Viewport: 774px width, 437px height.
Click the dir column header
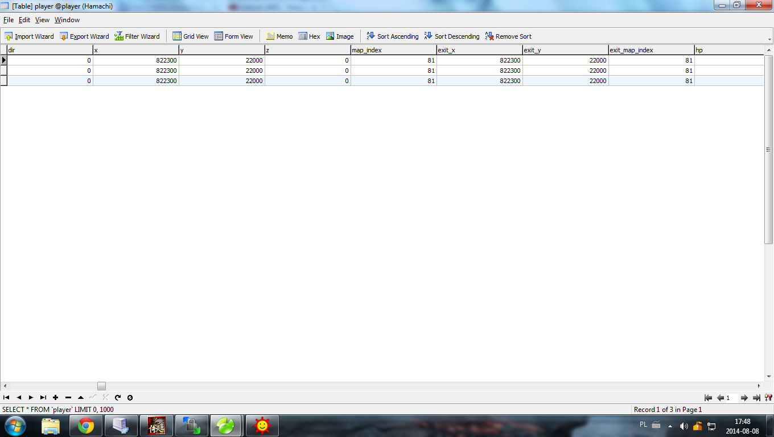coord(50,50)
